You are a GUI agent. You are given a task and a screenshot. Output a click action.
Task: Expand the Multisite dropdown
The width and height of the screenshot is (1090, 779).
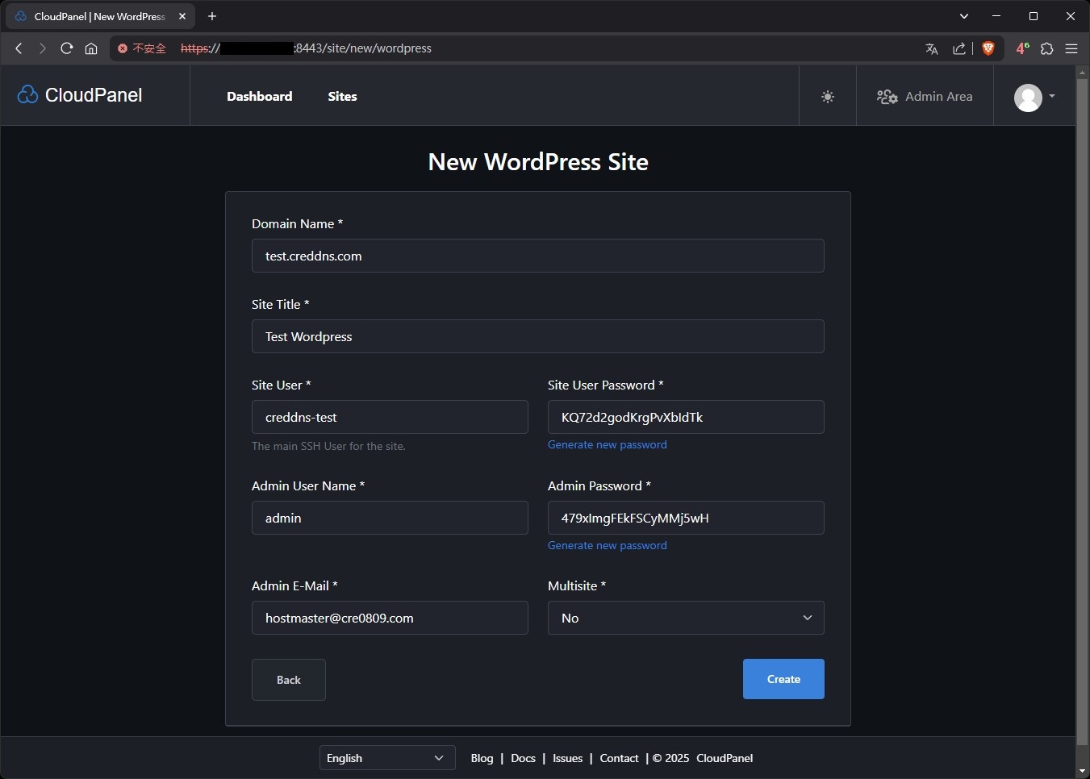tap(686, 618)
